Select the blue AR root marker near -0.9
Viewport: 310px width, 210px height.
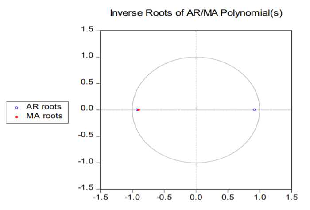136,109
